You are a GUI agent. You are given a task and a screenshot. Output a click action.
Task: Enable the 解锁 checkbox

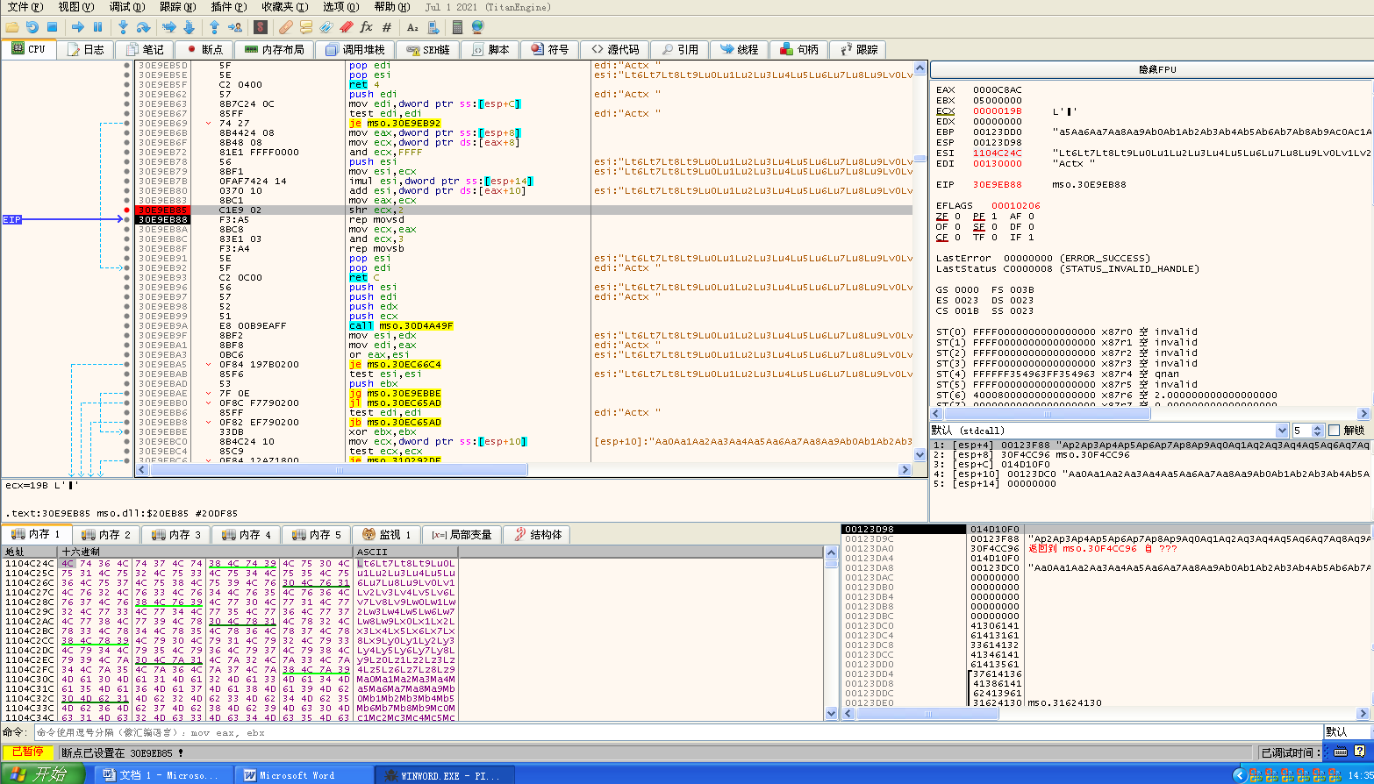point(1335,431)
